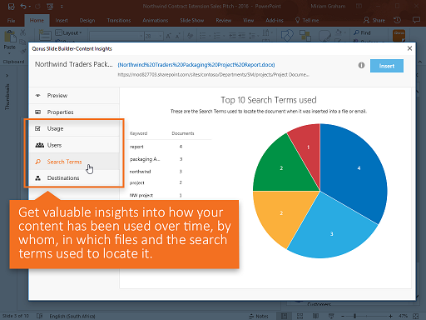Open the Preview section in Content Insights
This screenshot has width=426, height=320.
[x=74, y=95]
